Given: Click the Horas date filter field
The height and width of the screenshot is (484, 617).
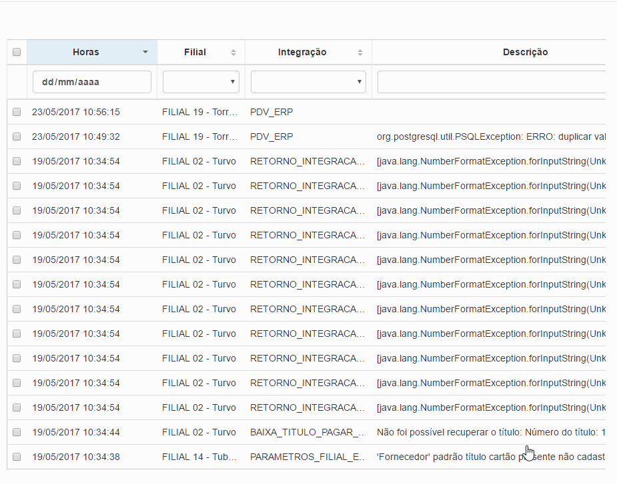Looking at the screenshot, I should click(92, 82).
